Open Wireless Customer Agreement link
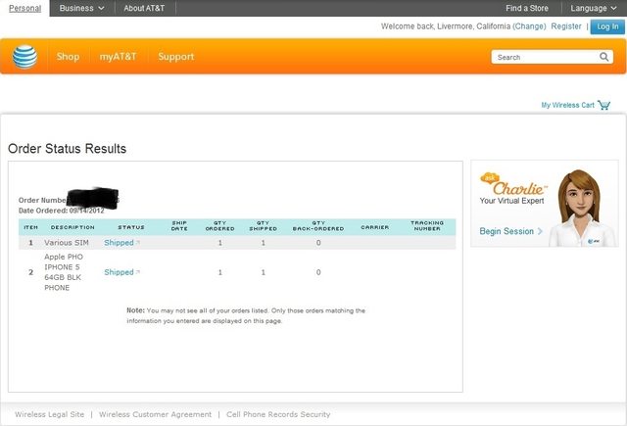This screenshot has height=426, width=627. click(x=155, y=414)
